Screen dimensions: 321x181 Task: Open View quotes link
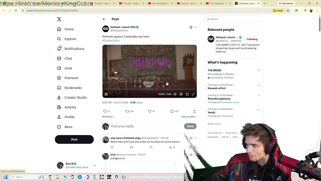click(189, 117)
